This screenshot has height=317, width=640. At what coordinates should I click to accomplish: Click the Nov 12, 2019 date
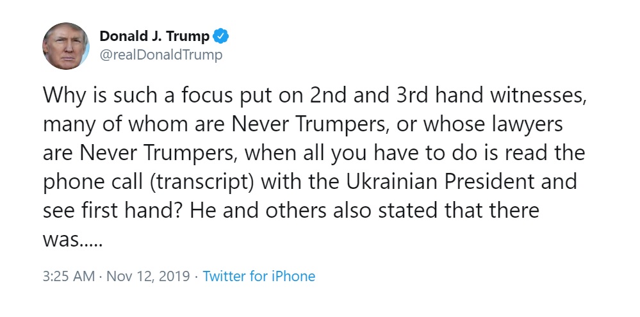pyautogui.click(x=148, y=276)
